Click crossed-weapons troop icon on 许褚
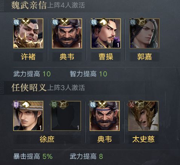The width and height of the screenshot is (180, 165). [26, 21]
